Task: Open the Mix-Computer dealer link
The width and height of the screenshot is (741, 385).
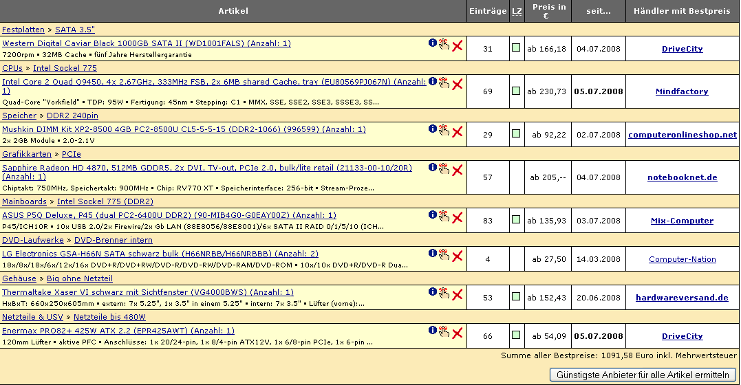Action: click(x=682, y=221)
